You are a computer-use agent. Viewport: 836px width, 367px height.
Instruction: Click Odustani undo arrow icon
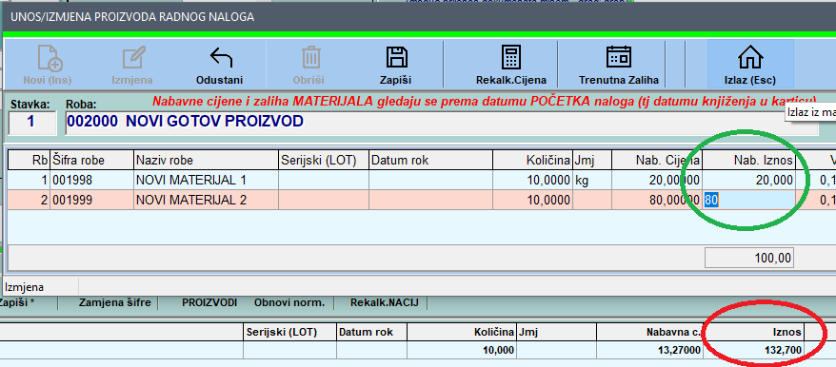coord(221,58)
